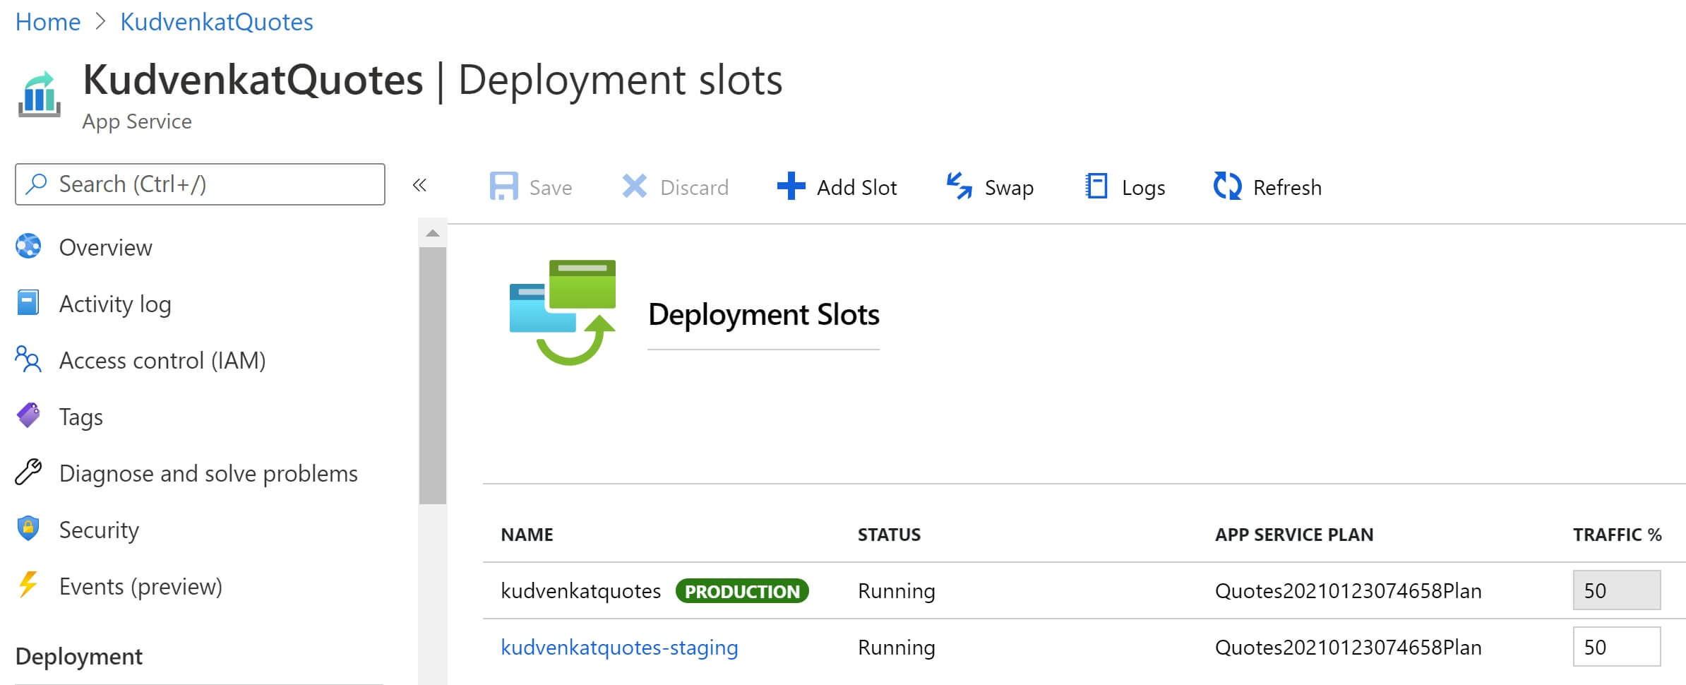Click the purple Tags icon

coord(28,415)
